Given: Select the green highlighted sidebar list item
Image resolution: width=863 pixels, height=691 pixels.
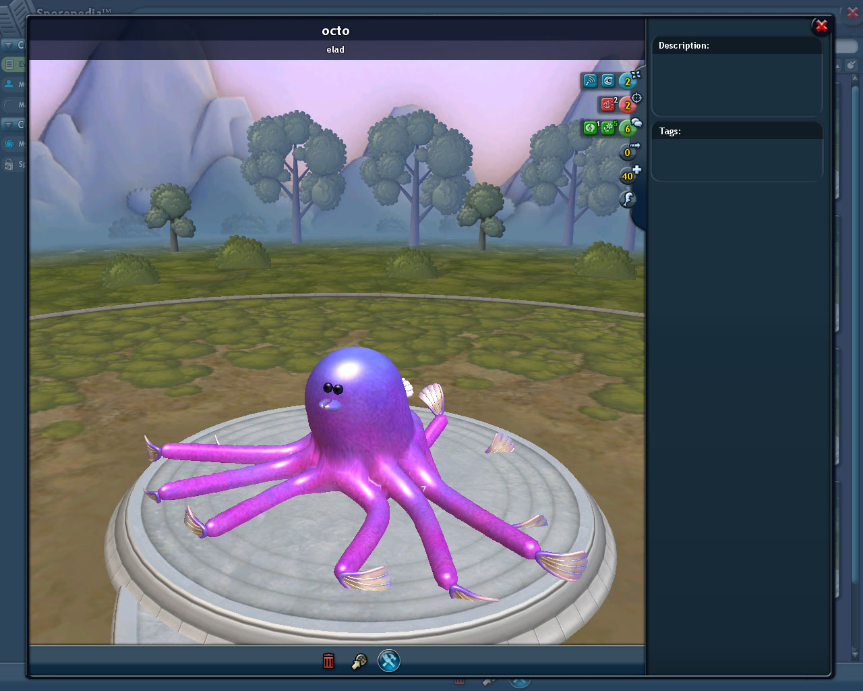Looking at the screenshot, I should coord(13,65).
